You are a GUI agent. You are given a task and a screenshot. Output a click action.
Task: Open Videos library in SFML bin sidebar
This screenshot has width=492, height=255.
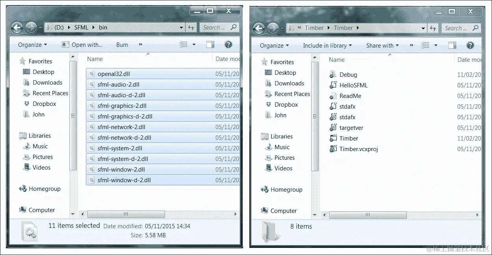[x=42, y=168]
